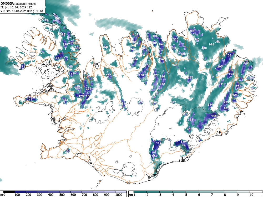263x197 pixels.
Task: Click the visibility value 988
Action: pos(211,44)
